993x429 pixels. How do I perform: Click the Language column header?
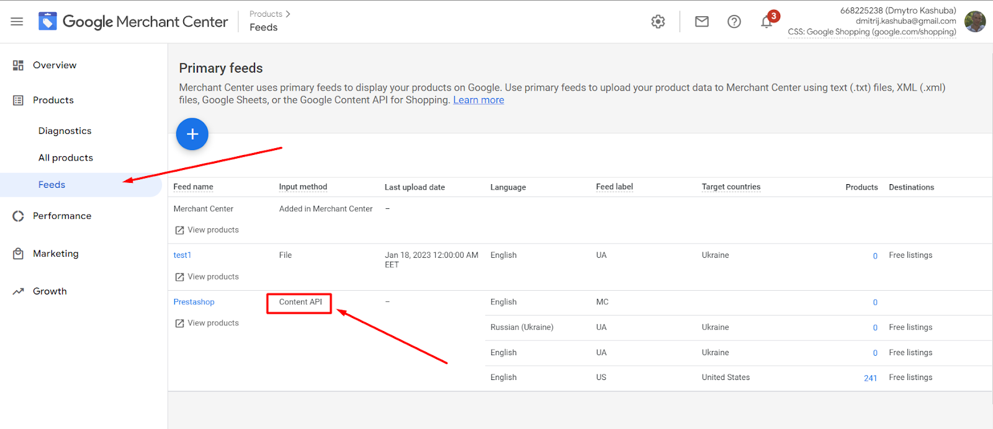508,187
